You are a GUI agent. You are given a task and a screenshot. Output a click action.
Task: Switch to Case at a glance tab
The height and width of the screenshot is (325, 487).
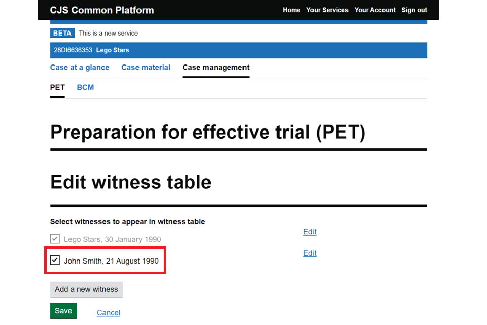(x=80, y=68)
